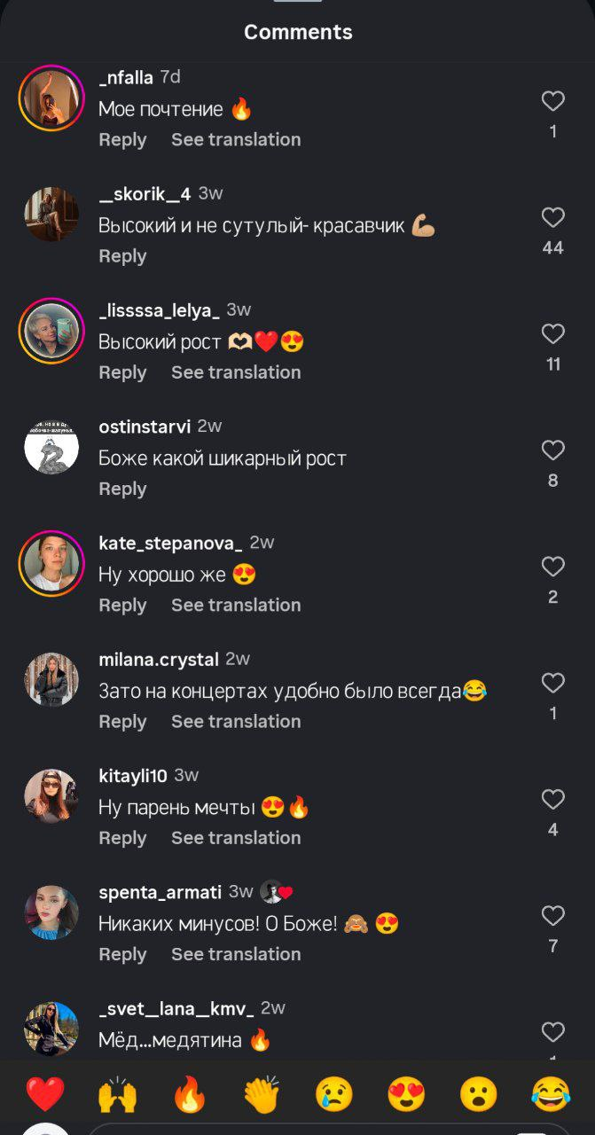See translation of _lissssa_lelya_ comment
The image size is (595, 1135).
click(x=236, y=372)
